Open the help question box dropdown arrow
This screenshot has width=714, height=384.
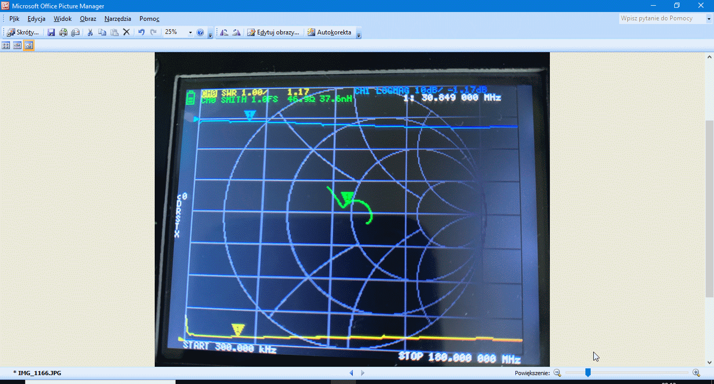pos(709,18)
